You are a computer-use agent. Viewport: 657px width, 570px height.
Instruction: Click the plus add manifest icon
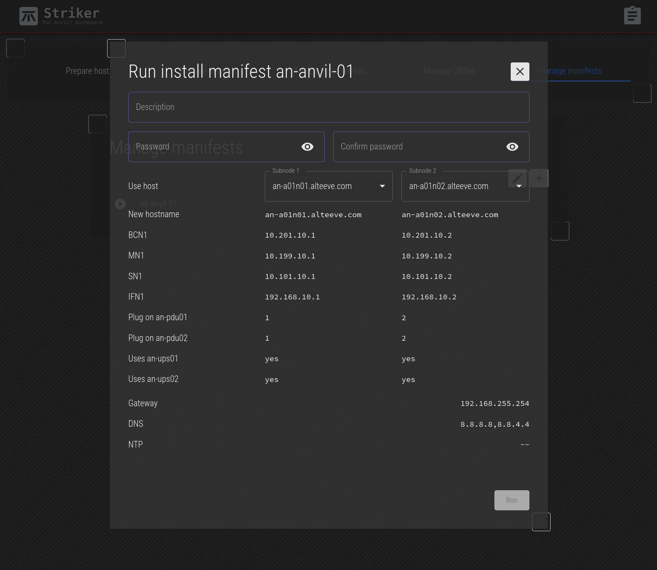pyautogui.click(x=539, y=178)
